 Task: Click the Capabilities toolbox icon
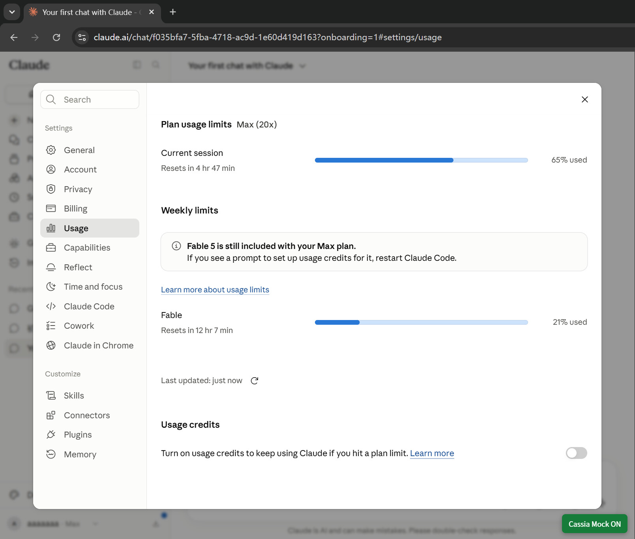pos(51,247)
